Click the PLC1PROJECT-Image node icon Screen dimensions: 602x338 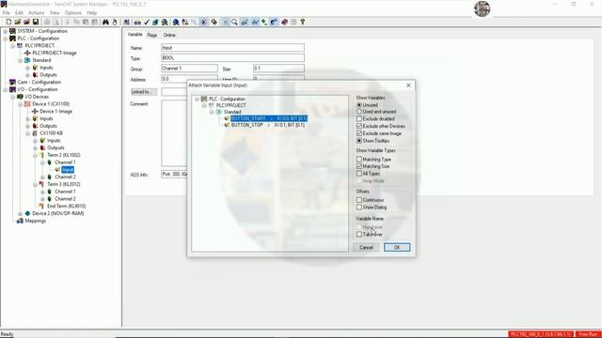pos(27,53)
